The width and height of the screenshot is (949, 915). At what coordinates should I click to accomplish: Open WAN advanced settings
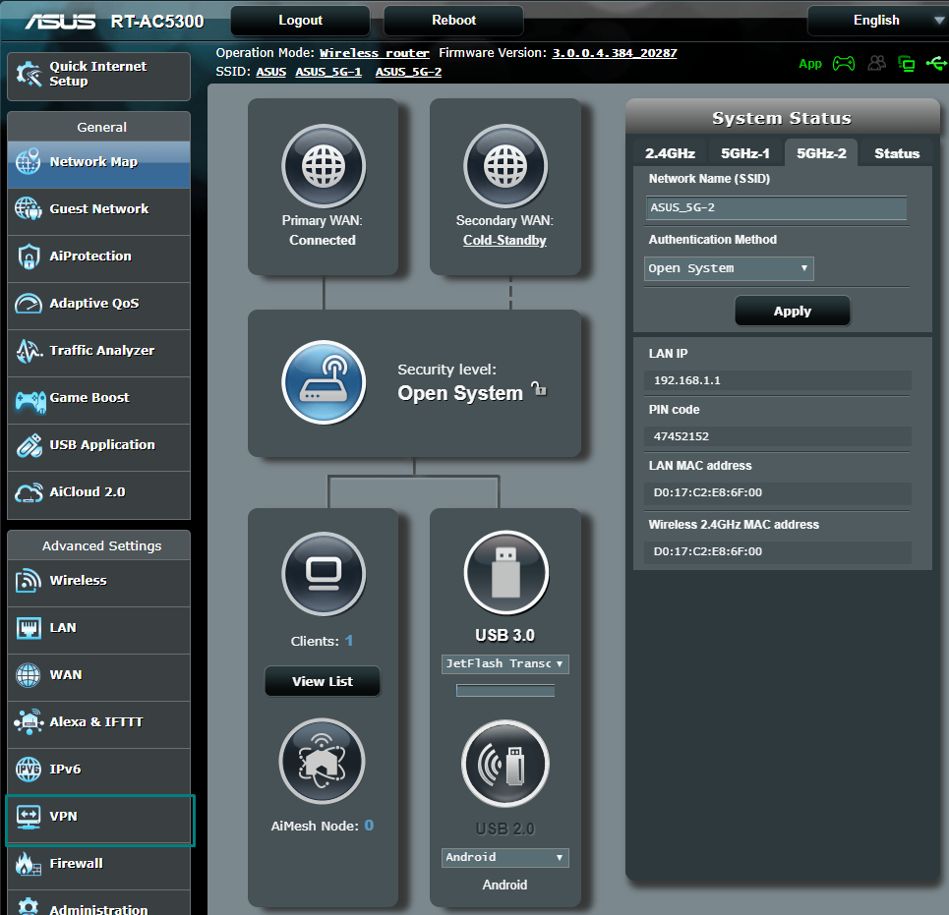(98, 675)
